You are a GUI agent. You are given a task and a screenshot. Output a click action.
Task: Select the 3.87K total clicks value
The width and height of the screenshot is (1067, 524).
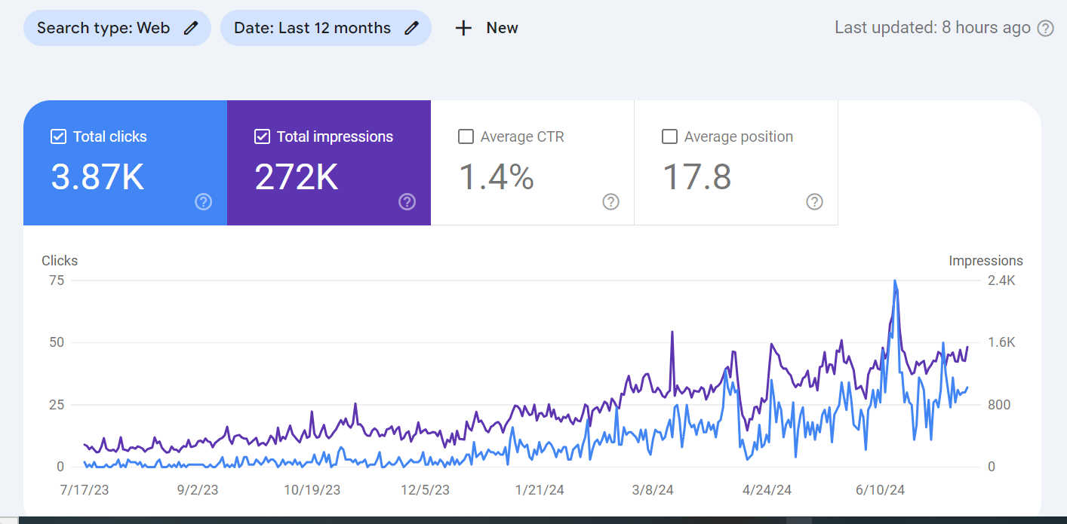(97, 177)
